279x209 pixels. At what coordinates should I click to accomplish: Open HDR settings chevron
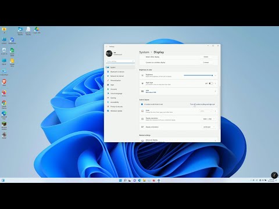pyautogui.click(x=215, y=91)
